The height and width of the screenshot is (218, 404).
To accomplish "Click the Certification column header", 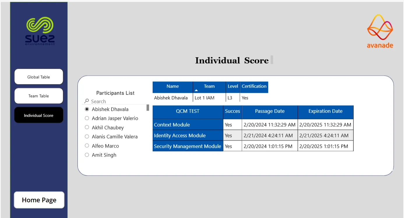I will click(254, 87).
